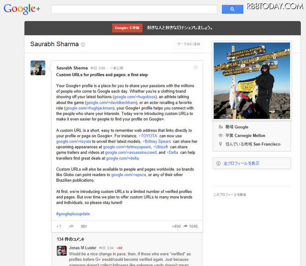
Task: Click the post author name Saurabh Sharma
Action: pos(72,68)
